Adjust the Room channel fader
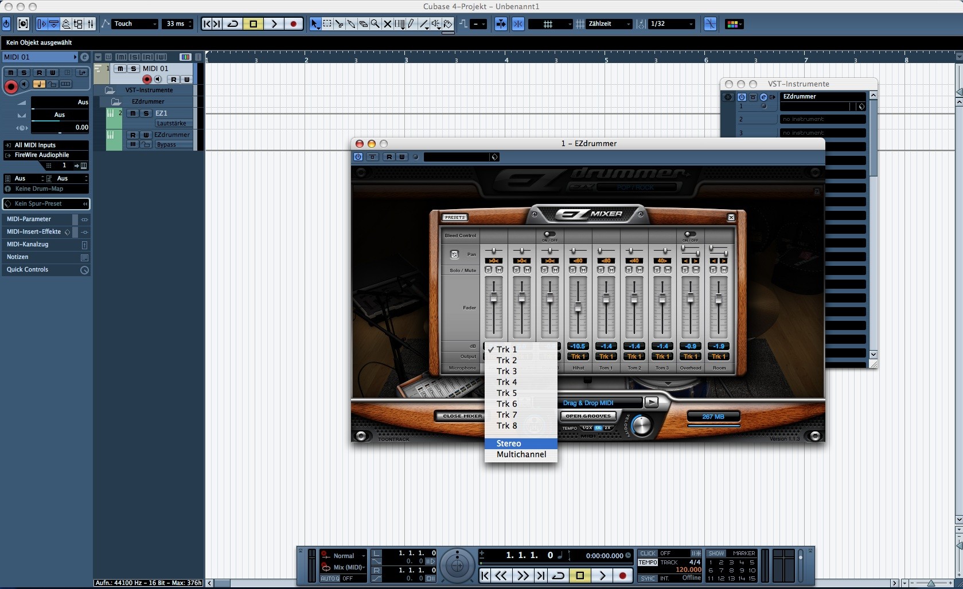This screenshot has height=589, width=963. click(719, 300)
